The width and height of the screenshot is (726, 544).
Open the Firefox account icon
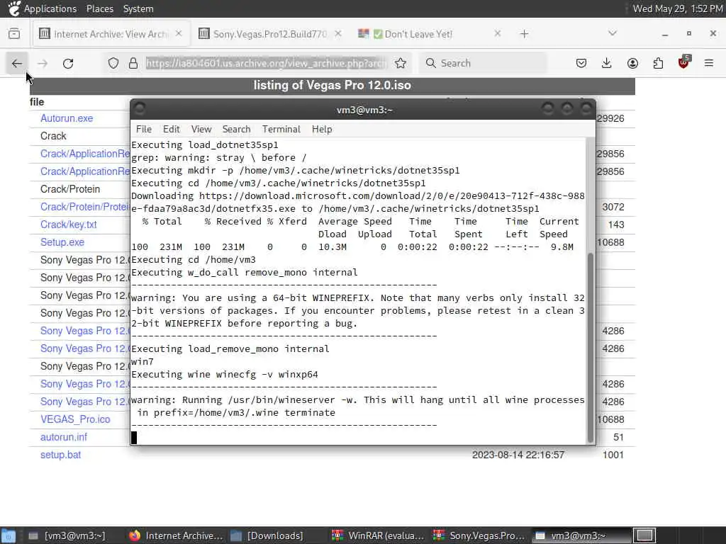click(x=632, y=63)
